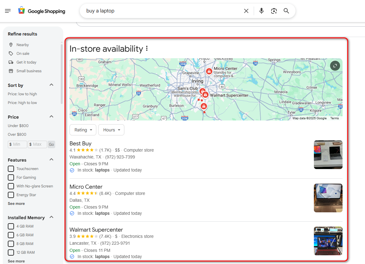The height and width of the screenshot is (264, 365).
Task: Click the Micro Center map pin
Action: point(209,71)
